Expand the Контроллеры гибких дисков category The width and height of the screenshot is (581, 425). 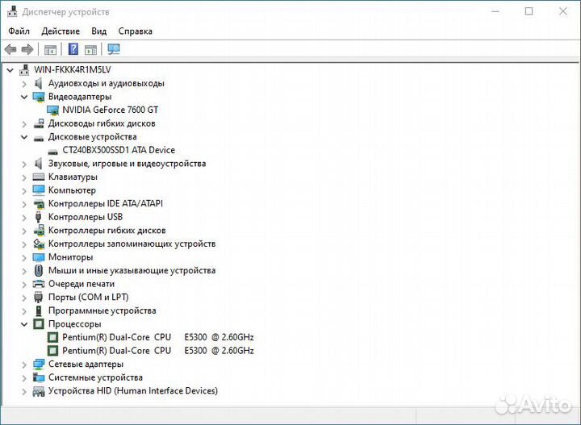[x=24, y=231]
